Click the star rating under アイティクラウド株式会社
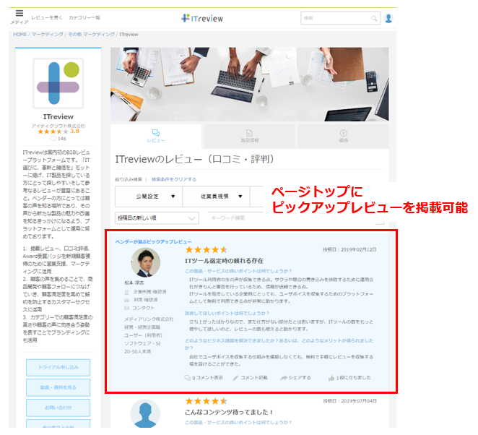This screenshot has width=478, height=435. (53, 132)
